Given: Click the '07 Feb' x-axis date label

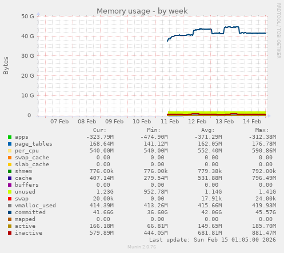Looking at the screenshot, I should [59, 122].
